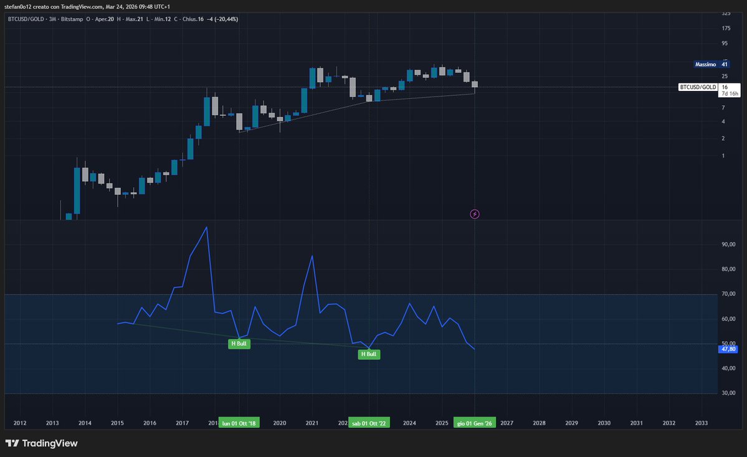Click the Chius.16 close value
747x457 pixels.
point(193,19)
